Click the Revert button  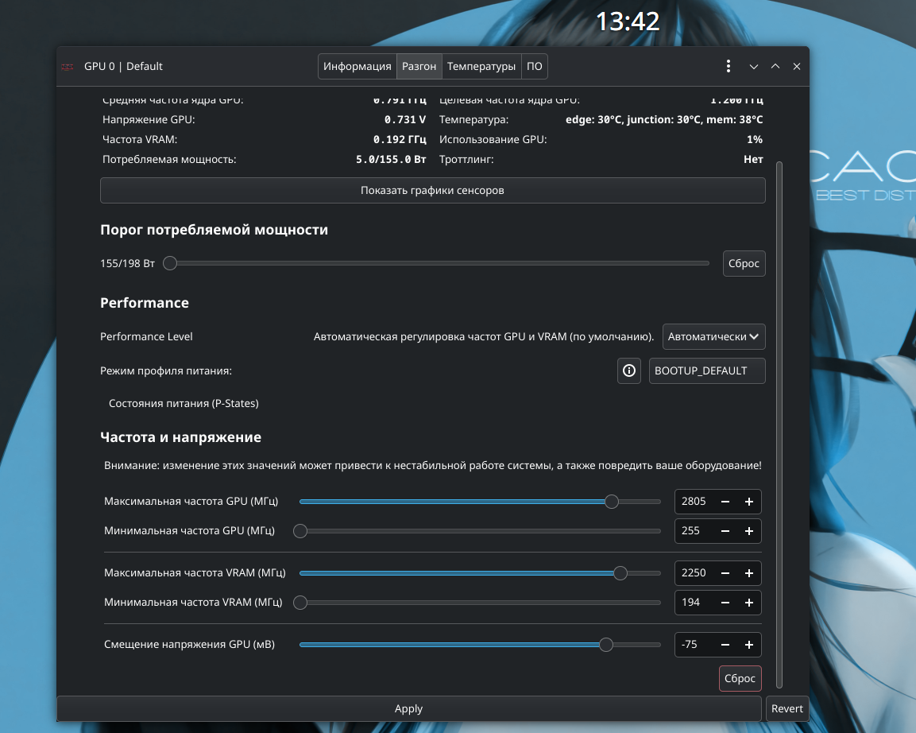787,708
